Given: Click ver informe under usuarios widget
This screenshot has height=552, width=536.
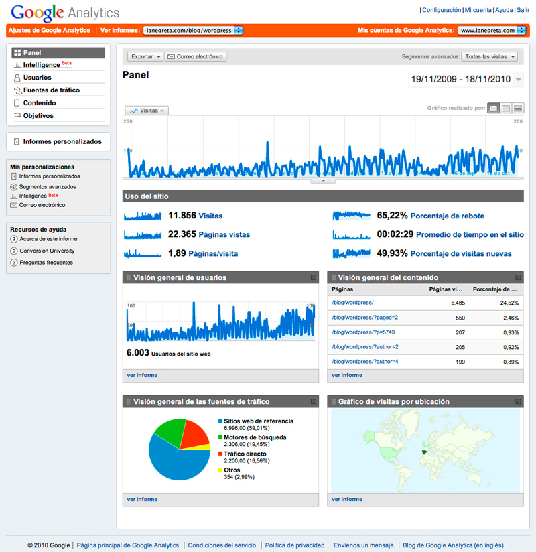Looking at the screenshot, I should 142,376.
